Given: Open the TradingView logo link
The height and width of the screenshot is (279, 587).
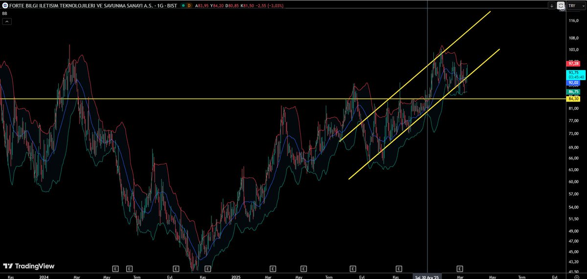Looking at the screenshot, I should [28, 266].
